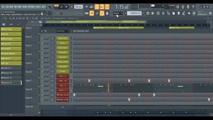Image resolution: width=213 pixels, height=120 pixels.
Task: Open the Pattern 12 selector
Action: click(134, 13)
